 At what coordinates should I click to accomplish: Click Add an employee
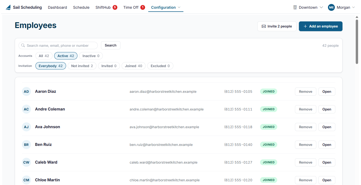(x=321, y=26)
